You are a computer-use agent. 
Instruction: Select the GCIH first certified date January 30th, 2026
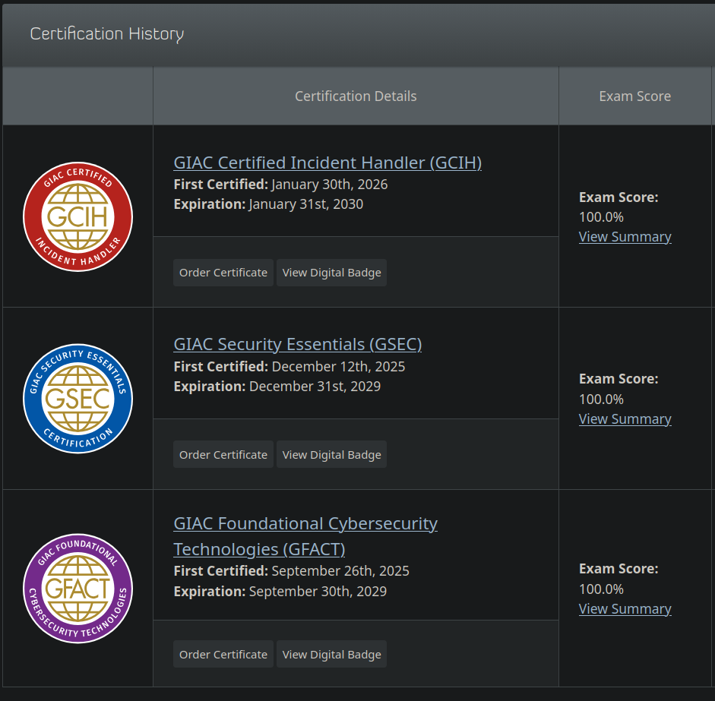[329, 184]
